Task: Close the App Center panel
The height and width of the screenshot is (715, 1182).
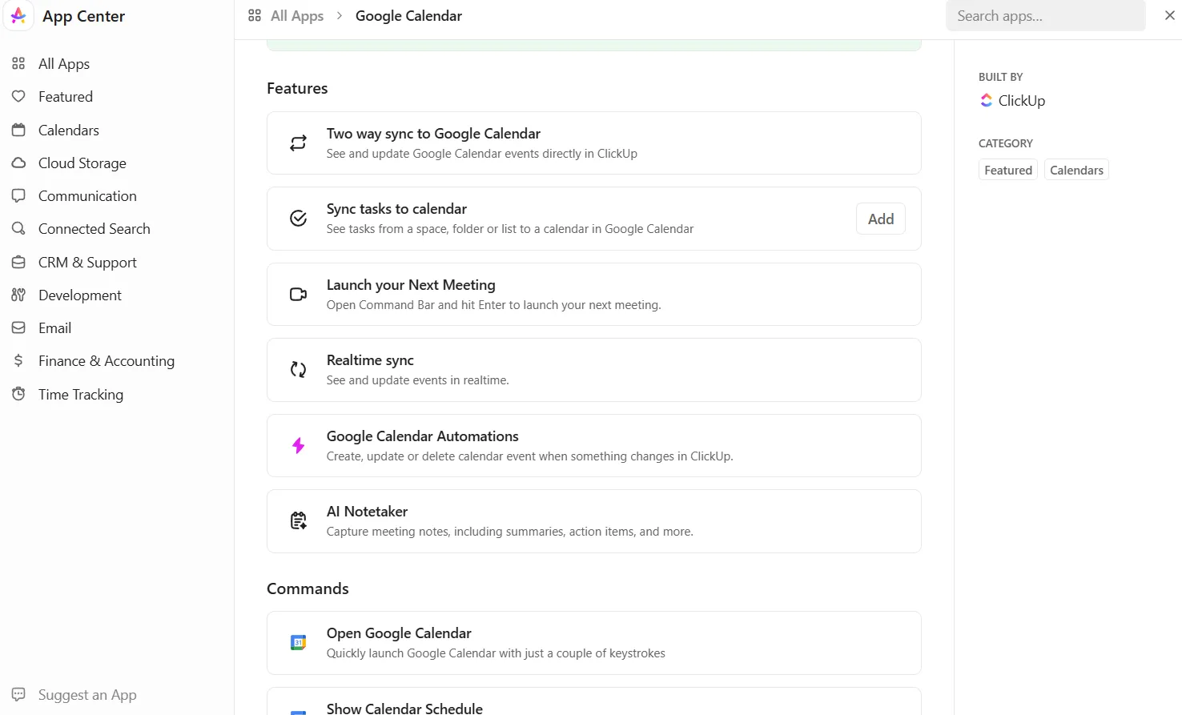Action: [x=1170, y=15]
